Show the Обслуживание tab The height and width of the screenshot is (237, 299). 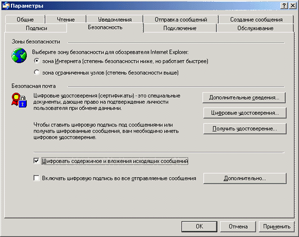pos(255,28)
